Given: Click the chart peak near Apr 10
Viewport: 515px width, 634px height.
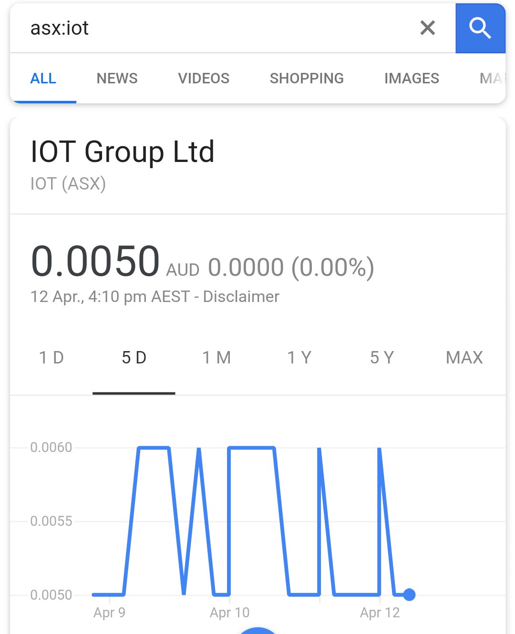Looking at the screenshot, I should tap(252, 448).
